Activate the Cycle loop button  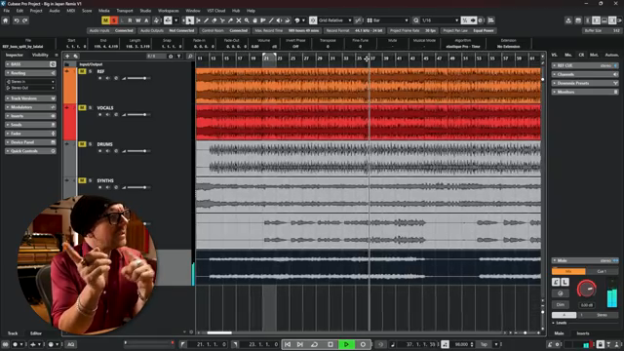[314, 344]
